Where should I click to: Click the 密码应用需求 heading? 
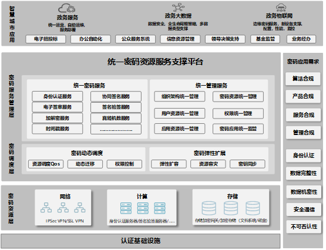[303, 62]
